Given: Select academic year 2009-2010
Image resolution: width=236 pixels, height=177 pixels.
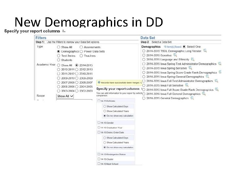Looking at the screenshot, I should [x=59, y=78].
